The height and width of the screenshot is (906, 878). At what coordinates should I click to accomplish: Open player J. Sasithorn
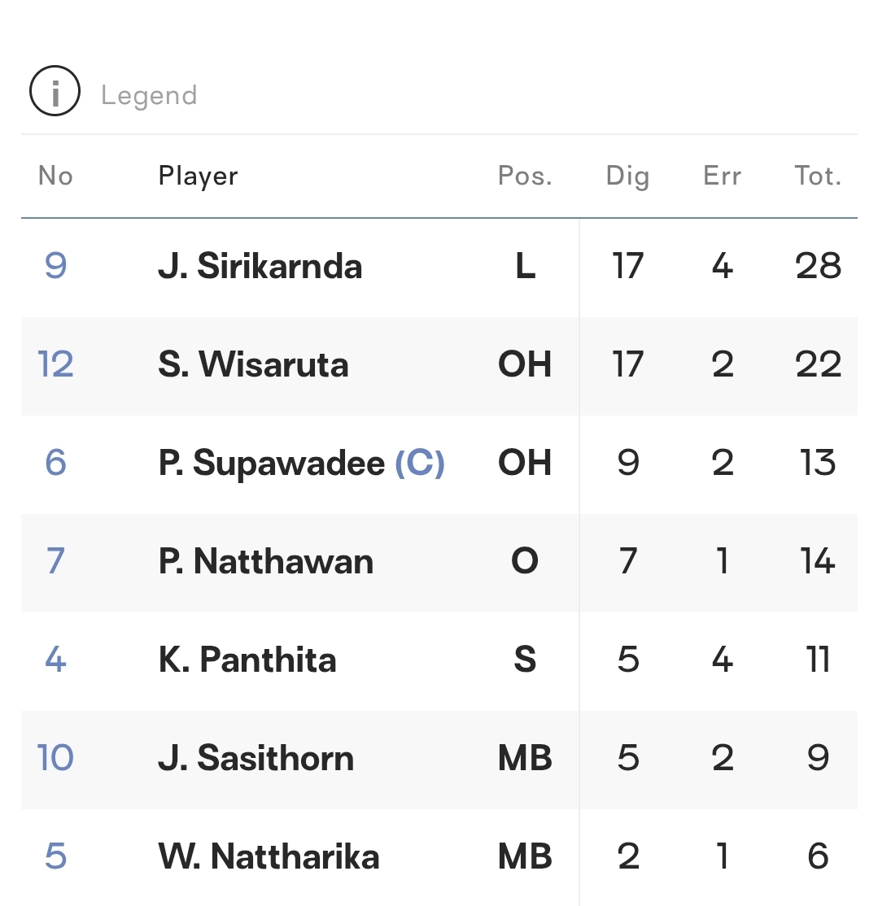256,758
